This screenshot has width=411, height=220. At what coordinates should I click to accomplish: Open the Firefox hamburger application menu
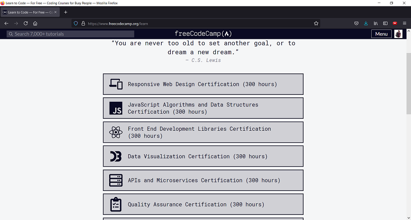click(405, 23)
